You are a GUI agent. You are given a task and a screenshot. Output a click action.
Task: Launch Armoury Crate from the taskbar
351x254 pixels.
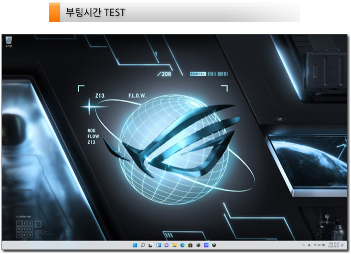[x=198, y=245]
